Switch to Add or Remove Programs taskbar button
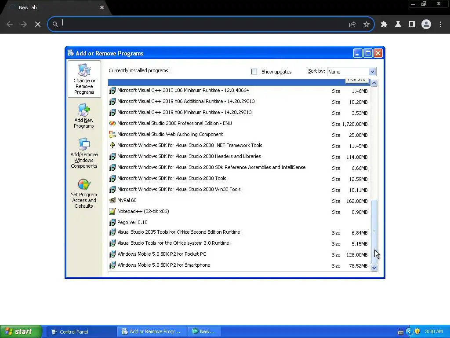This screenshot has height=338, width=450. [x=152, y=332]
